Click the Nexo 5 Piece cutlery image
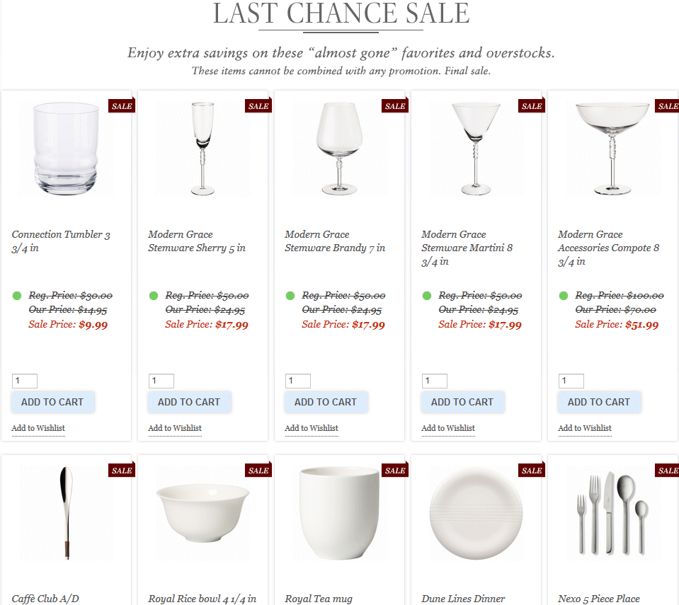Image resolution: width=679 pixels, height=605 pixels. click(x=612, y=513)
